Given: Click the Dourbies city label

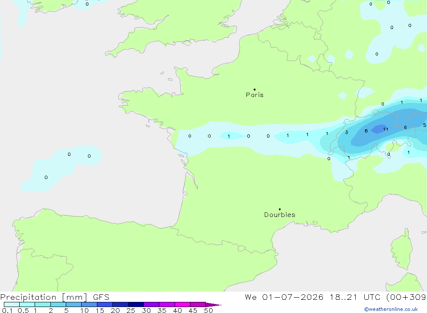Looking at the screenshot, I should [x=280, y=215].
